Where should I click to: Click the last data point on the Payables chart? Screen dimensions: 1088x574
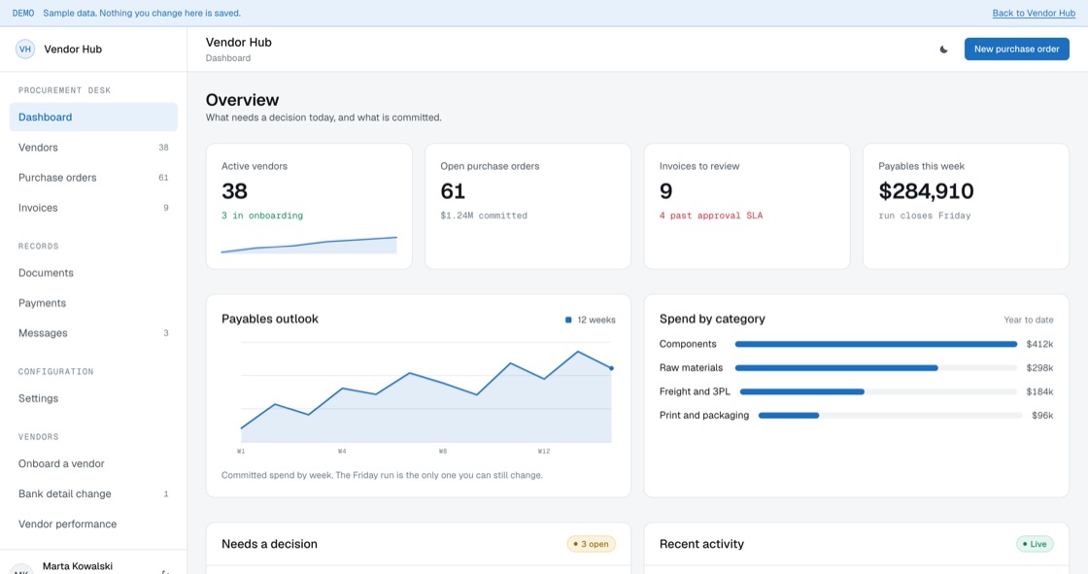[x=611, y=368]
